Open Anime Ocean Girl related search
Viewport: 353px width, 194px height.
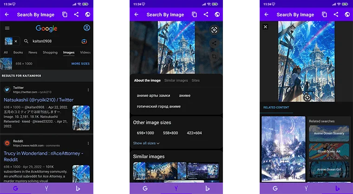pos(329,169)
